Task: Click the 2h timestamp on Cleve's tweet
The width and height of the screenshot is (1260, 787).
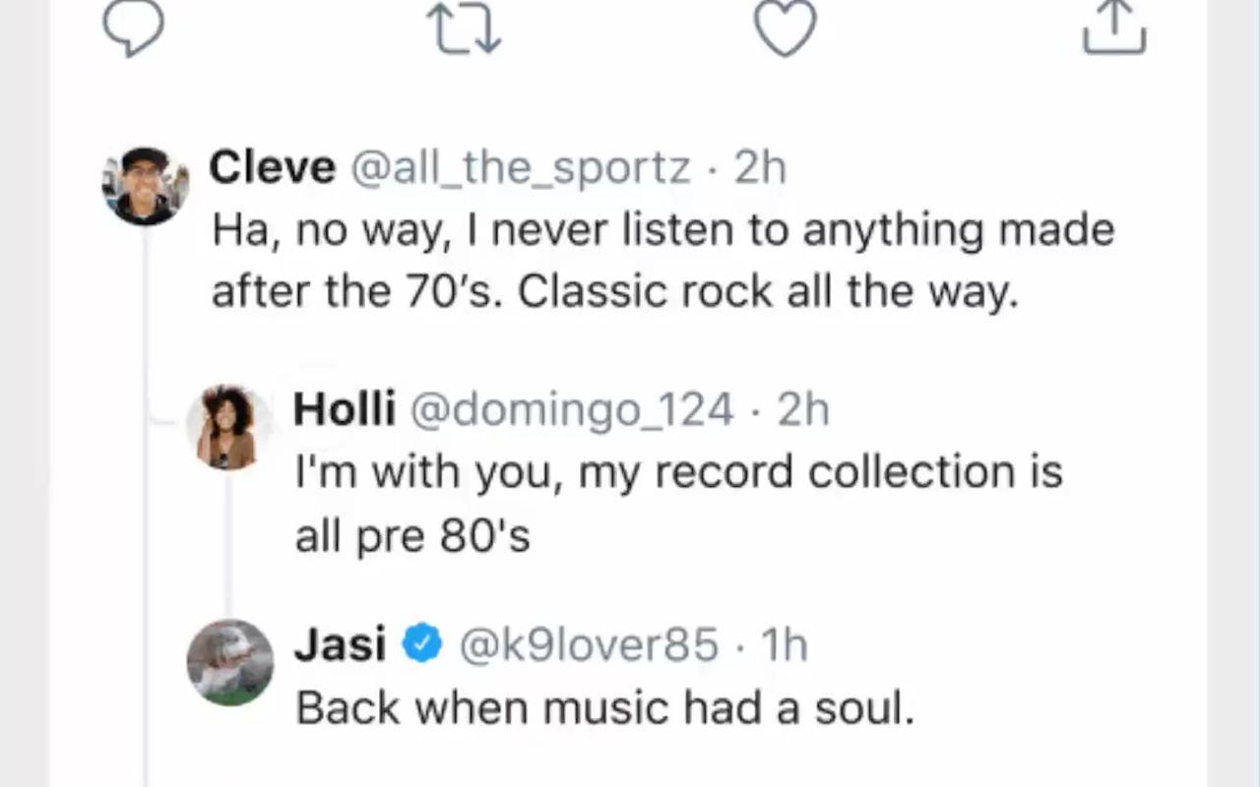Action: (x=760, y=166)
